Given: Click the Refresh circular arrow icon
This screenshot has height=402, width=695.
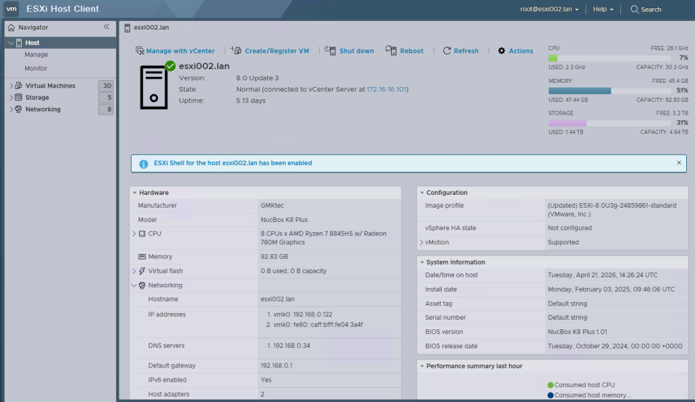Looking at the screenshot, I should click(x=447, y=50).
